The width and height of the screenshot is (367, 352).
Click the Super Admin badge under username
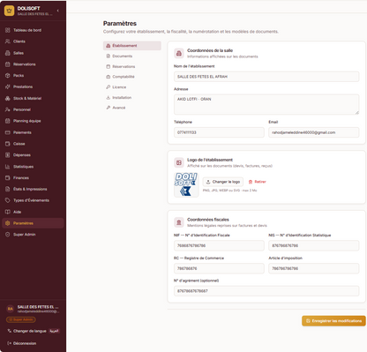point(21,319)
